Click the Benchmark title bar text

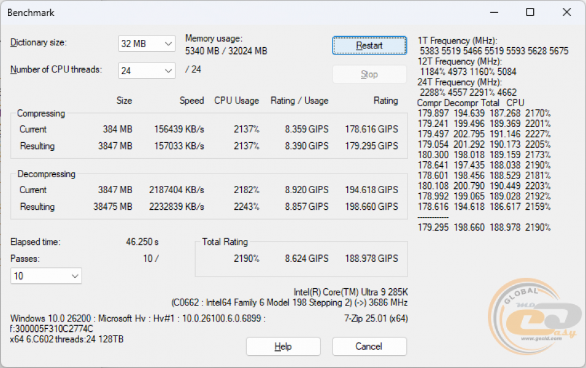pyautogui.click(x=30, y=12)
